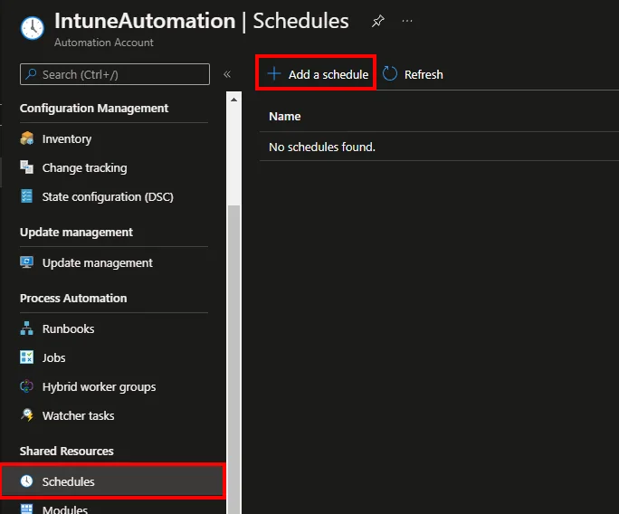The height and width of the screenshot is (514, 619).
Task: Click Add a schedule button
Action: click(x=318, y=74)
